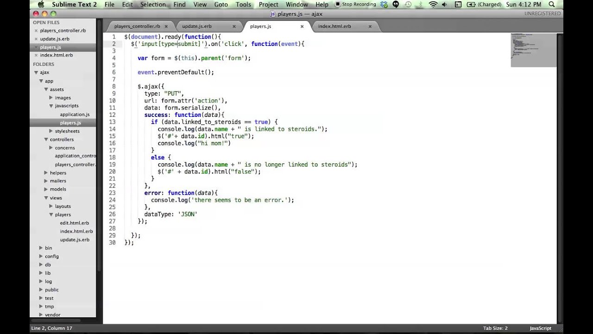Expand the layouts folder

(51, 206)
